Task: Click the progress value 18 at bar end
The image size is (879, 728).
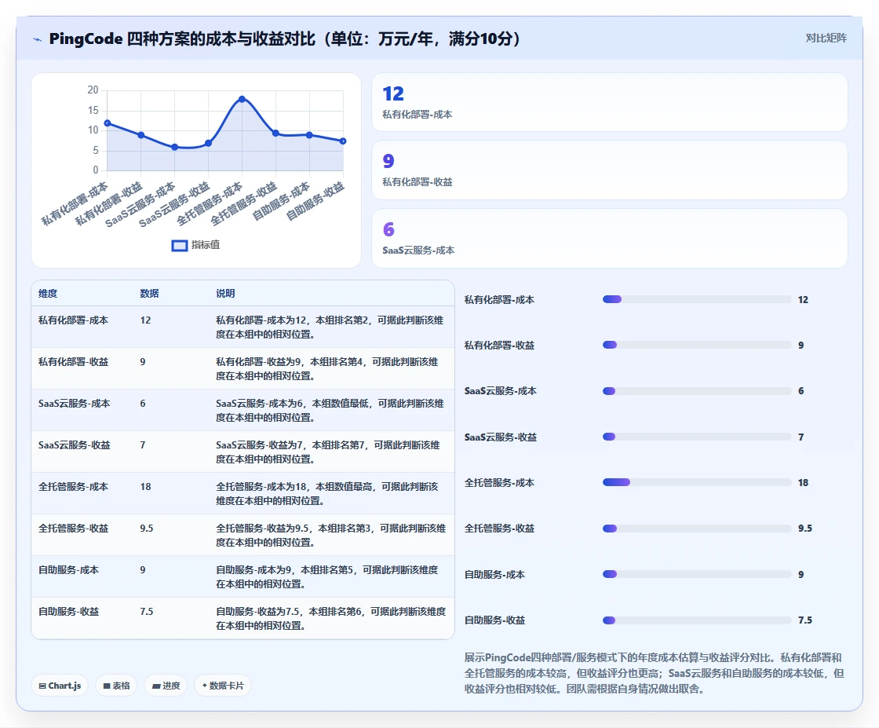Action: [x=804, y=482]
